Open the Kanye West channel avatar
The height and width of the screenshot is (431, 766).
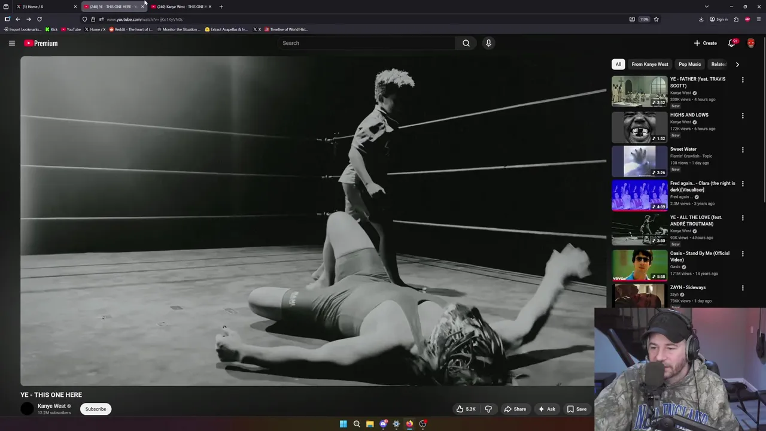pyautogui.click(x=27, y=409)
